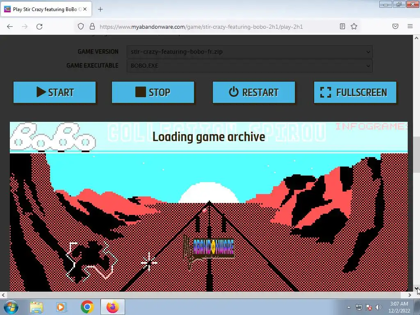The height and width of the screenshot is (315, 420).
Task: Show hidden system tray icons
Action: tap(349, 307)
